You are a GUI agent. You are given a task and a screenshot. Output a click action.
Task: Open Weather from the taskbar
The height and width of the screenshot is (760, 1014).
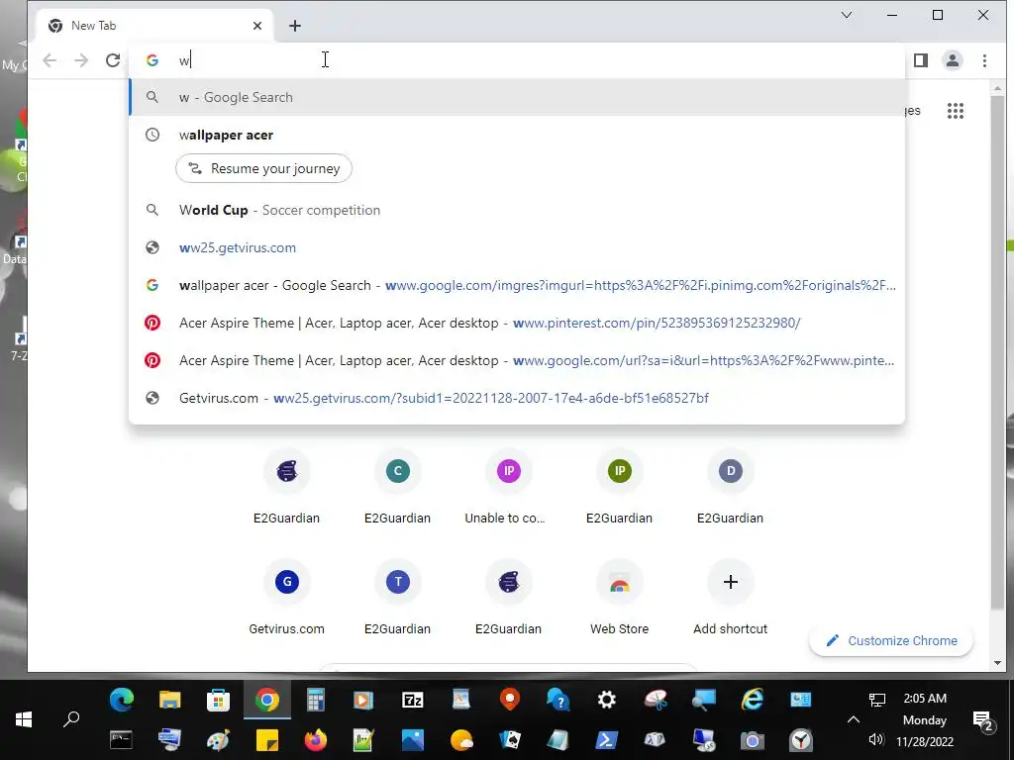[x=461, y=739]
